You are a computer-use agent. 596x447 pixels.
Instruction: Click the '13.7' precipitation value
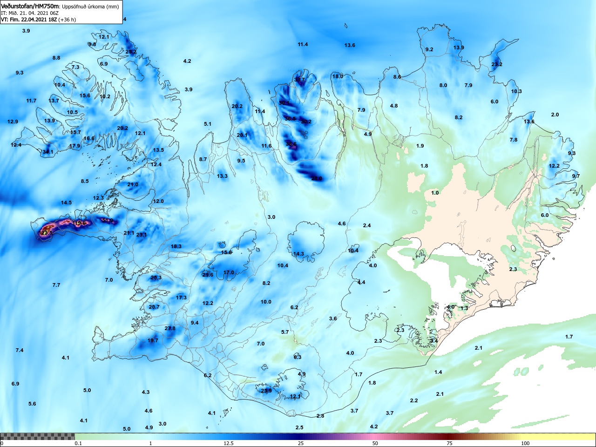point(54,101)
